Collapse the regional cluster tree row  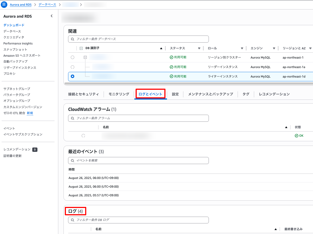85,57
